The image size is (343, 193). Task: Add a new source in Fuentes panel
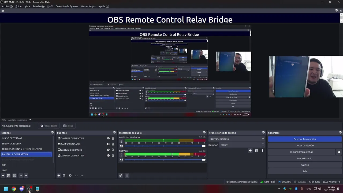[59, 176]
